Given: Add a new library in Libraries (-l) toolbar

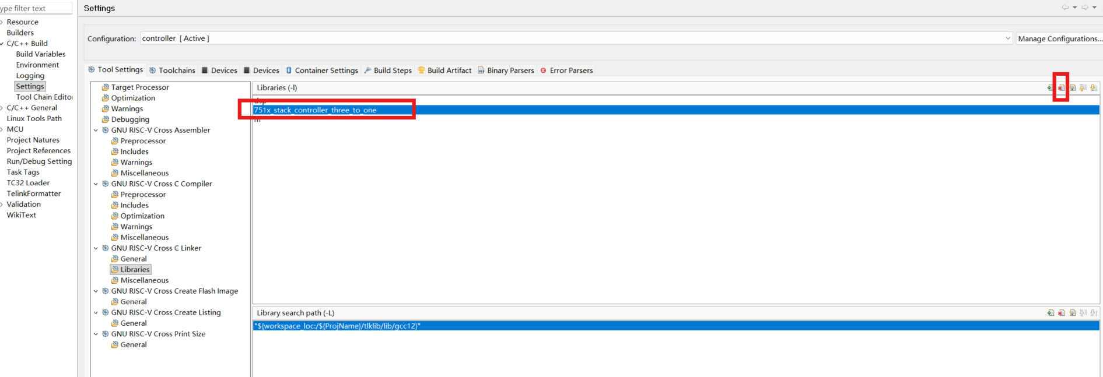Looking at the screenshot, I should [1051, 87].
